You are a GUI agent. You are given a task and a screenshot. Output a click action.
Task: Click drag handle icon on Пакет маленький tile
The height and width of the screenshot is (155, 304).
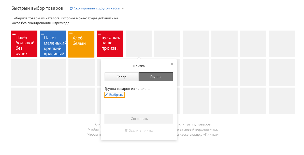(42, 33)
